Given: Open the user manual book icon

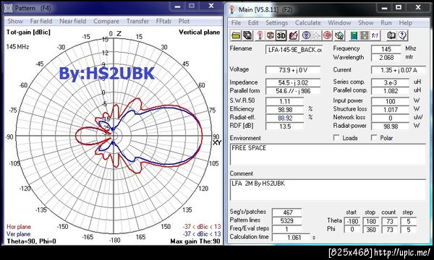Looking at the screenshot, I should click(391, 35).
